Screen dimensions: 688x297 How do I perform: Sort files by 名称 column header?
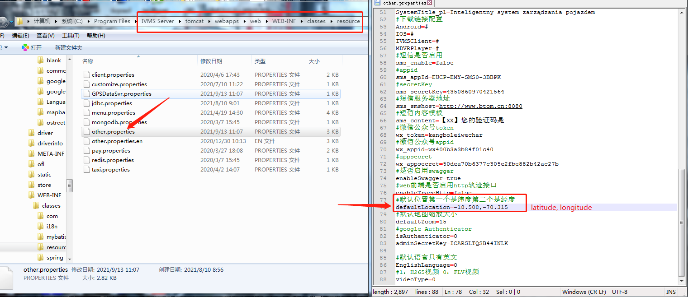(88, 61)
